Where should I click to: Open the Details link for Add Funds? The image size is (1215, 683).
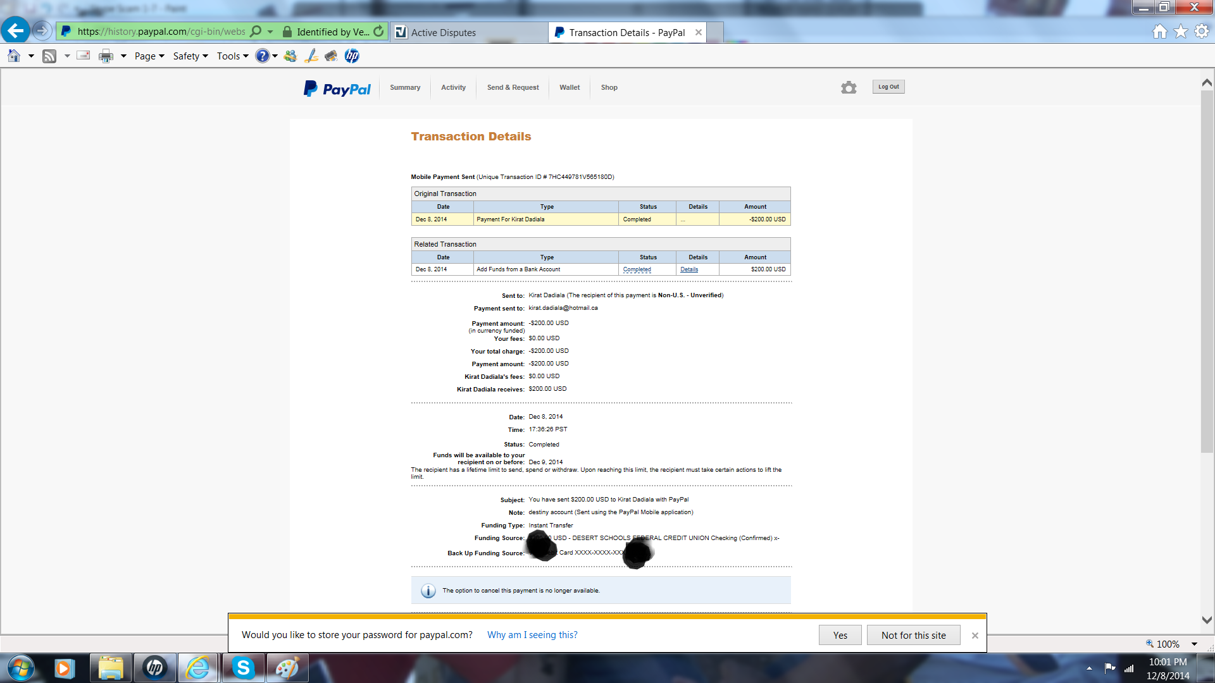pos(689,269)
